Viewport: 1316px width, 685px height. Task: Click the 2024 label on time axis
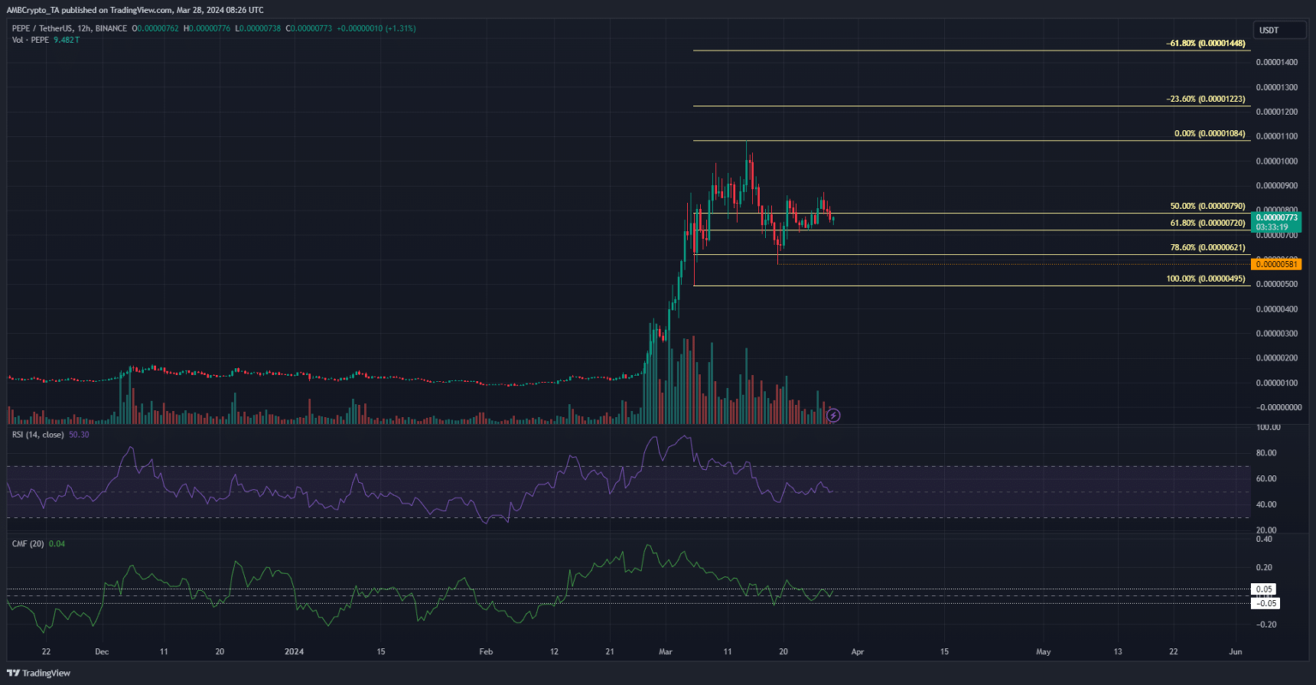294,652
